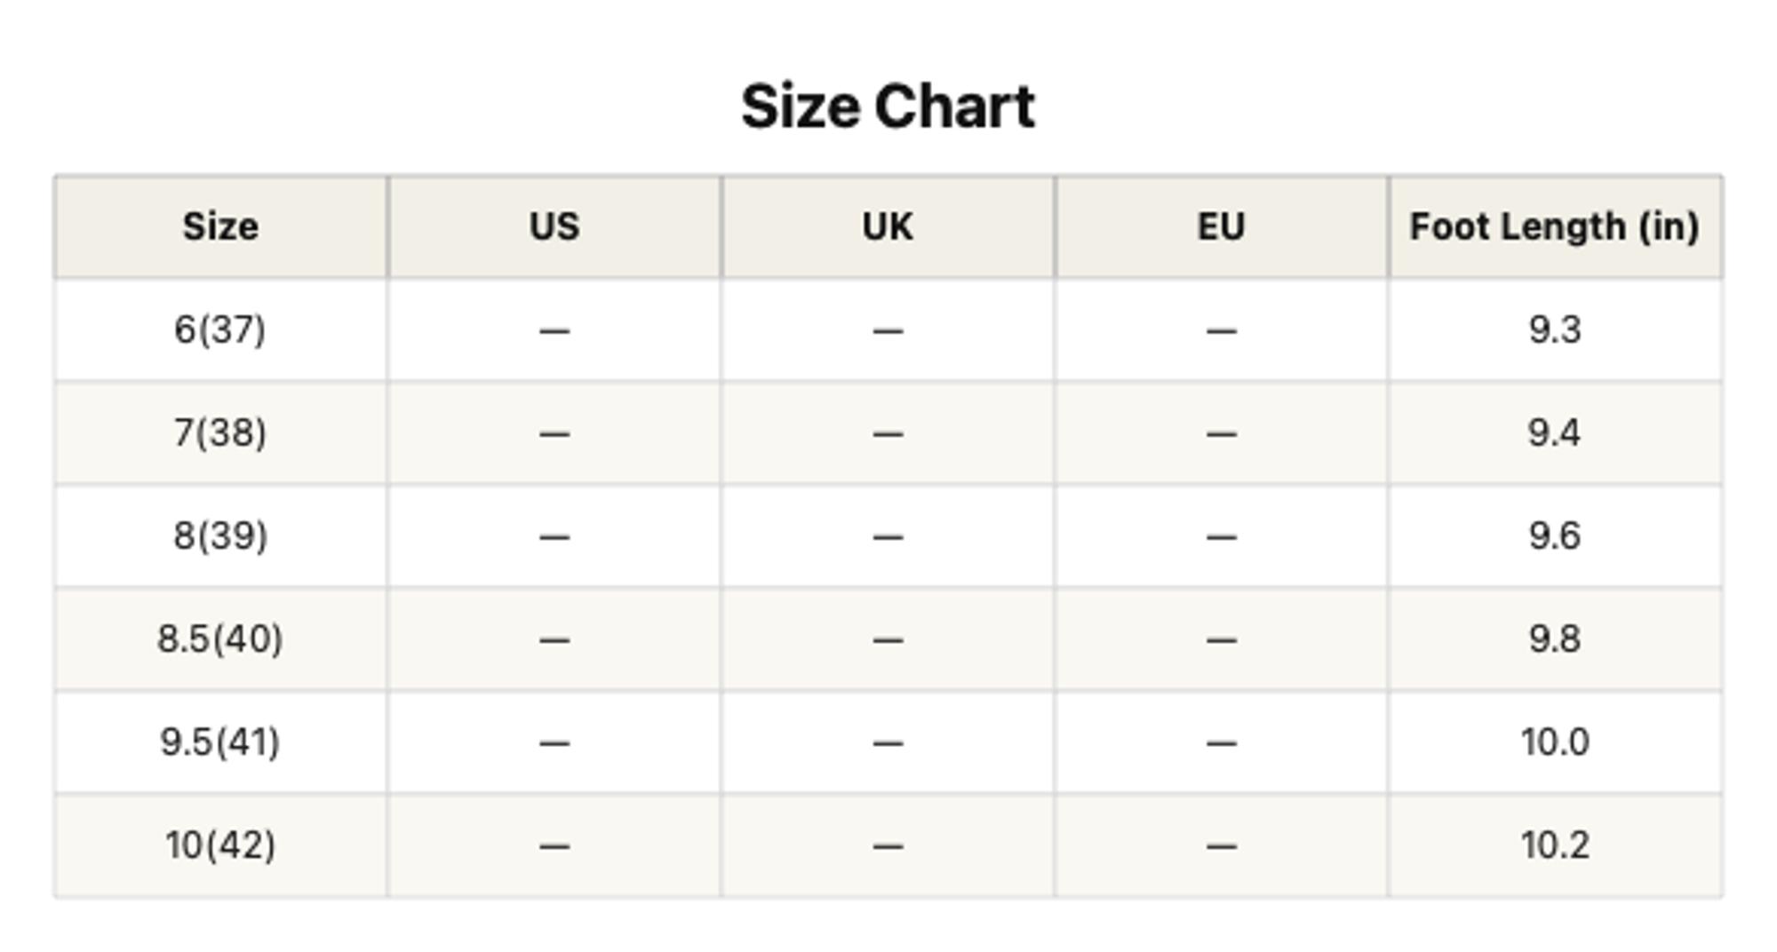Click the 9.5(41) size cell
Screen dimensions: 1777x952
tap(220, 742)
